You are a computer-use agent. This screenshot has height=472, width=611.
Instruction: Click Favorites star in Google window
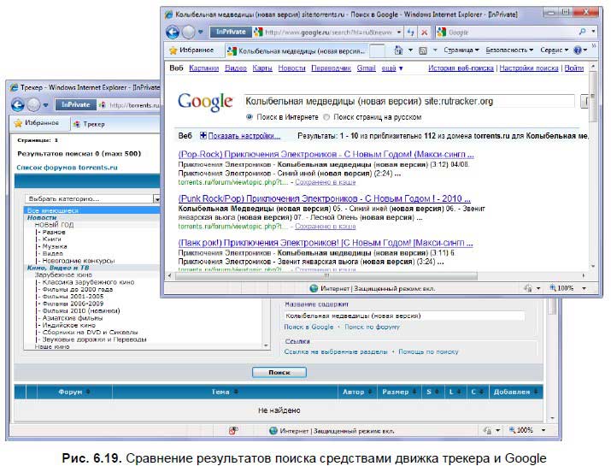173,50
